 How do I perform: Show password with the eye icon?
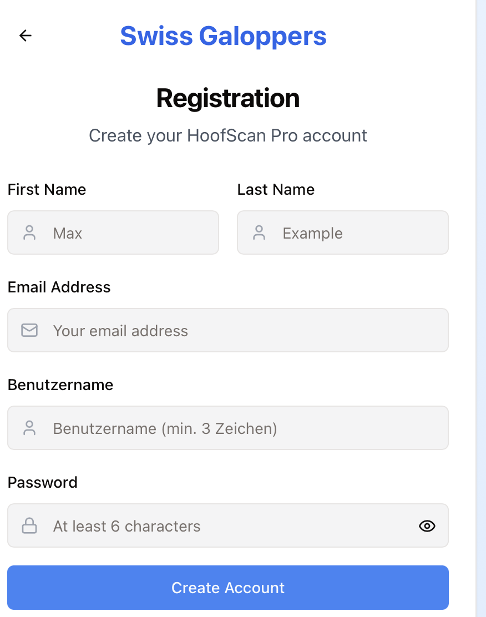click(427, 526)
